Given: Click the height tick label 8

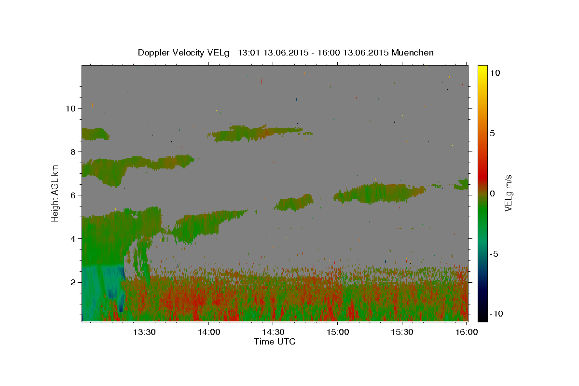Looking at the screenshot, I should tap(72, 152).
